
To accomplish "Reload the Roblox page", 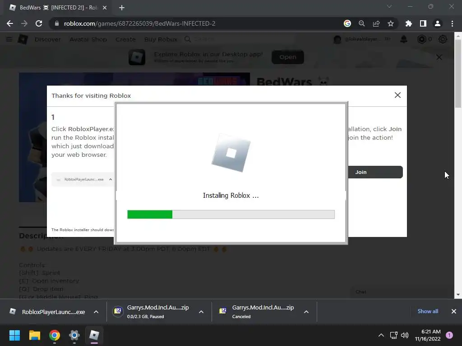I will 39,23.
